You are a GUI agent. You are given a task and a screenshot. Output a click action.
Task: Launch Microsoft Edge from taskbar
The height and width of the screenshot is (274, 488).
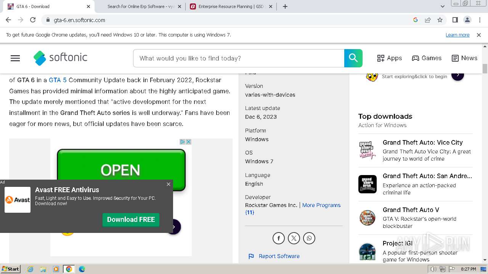(82, 269)
